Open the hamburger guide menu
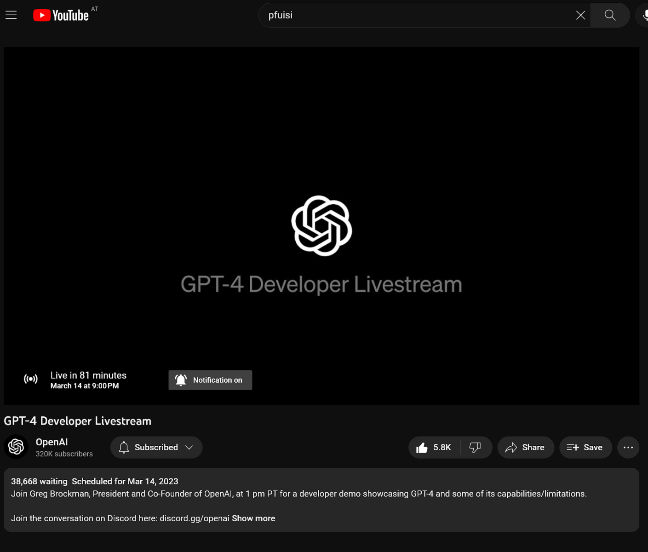Screen dimensions: 648x552 coord(11,15)
